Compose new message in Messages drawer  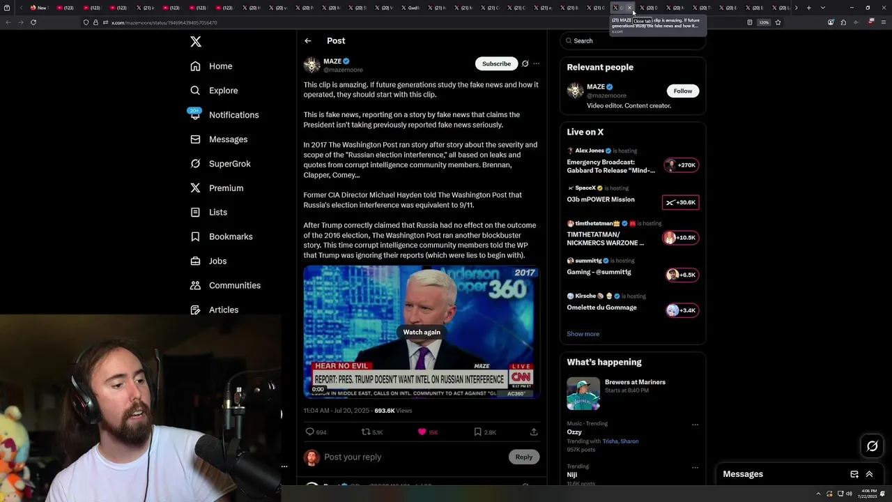[x=854, y=474]
